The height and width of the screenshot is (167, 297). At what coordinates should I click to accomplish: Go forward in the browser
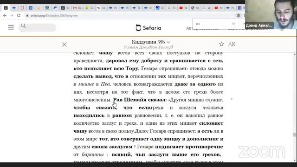click(12, 15)
